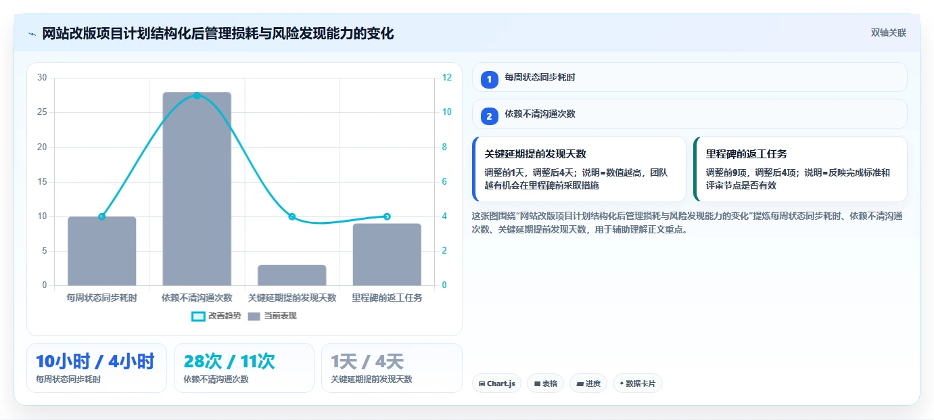Click the 每周状态同步耗时 bar in chart
934x420 pixels.
[102, 251]
